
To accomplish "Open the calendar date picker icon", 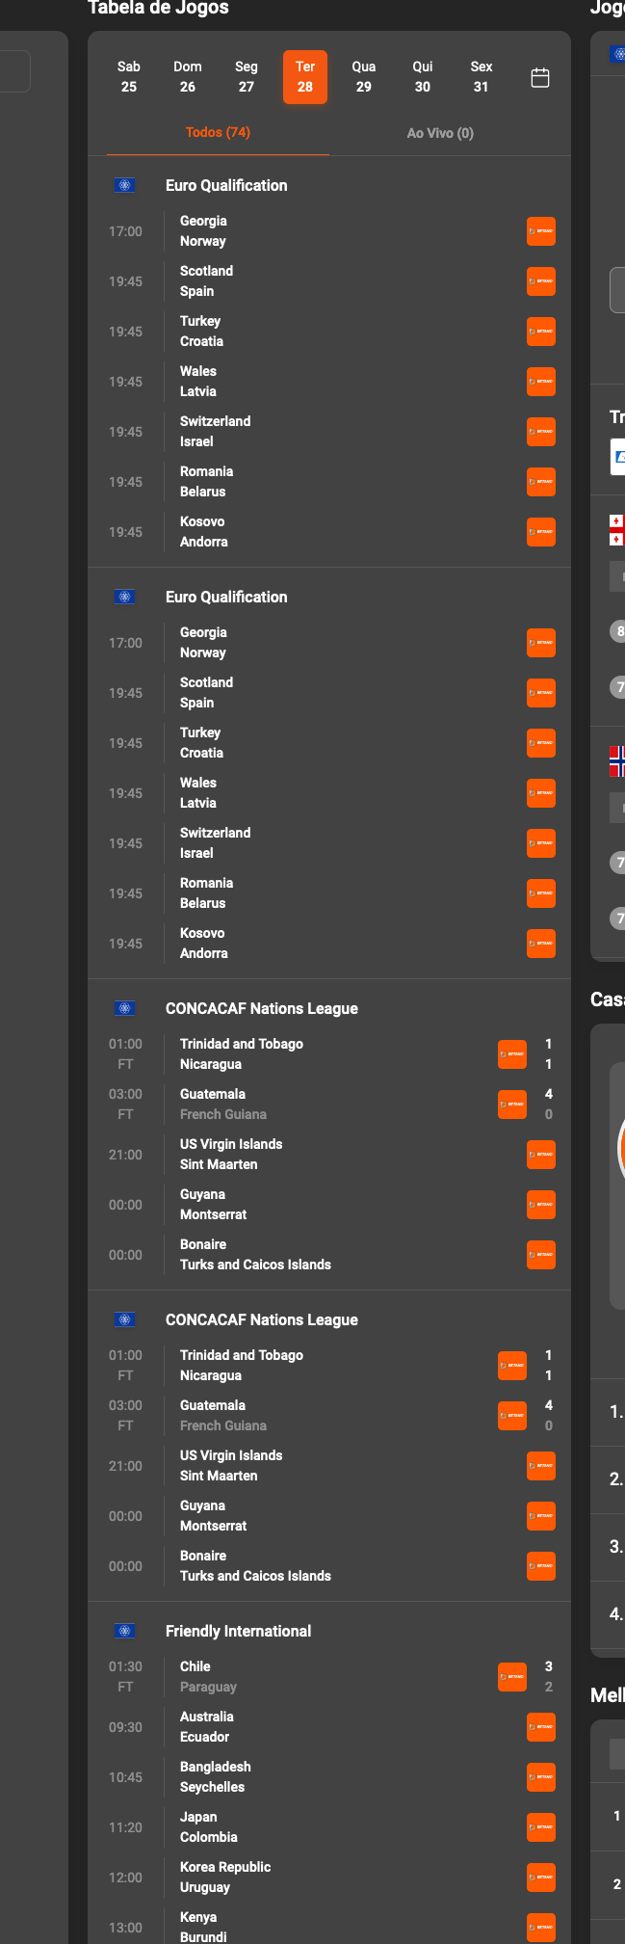I will 540,77.
